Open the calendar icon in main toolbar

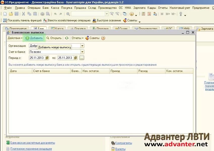[149, 14]
